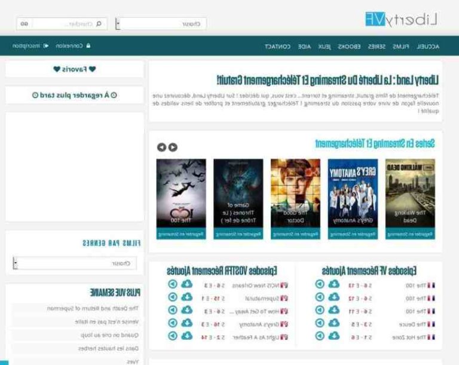Click Regarder en Streaming under The 100 poster
The width and height of the screenshot is (459, 365).
click(181, 234)
